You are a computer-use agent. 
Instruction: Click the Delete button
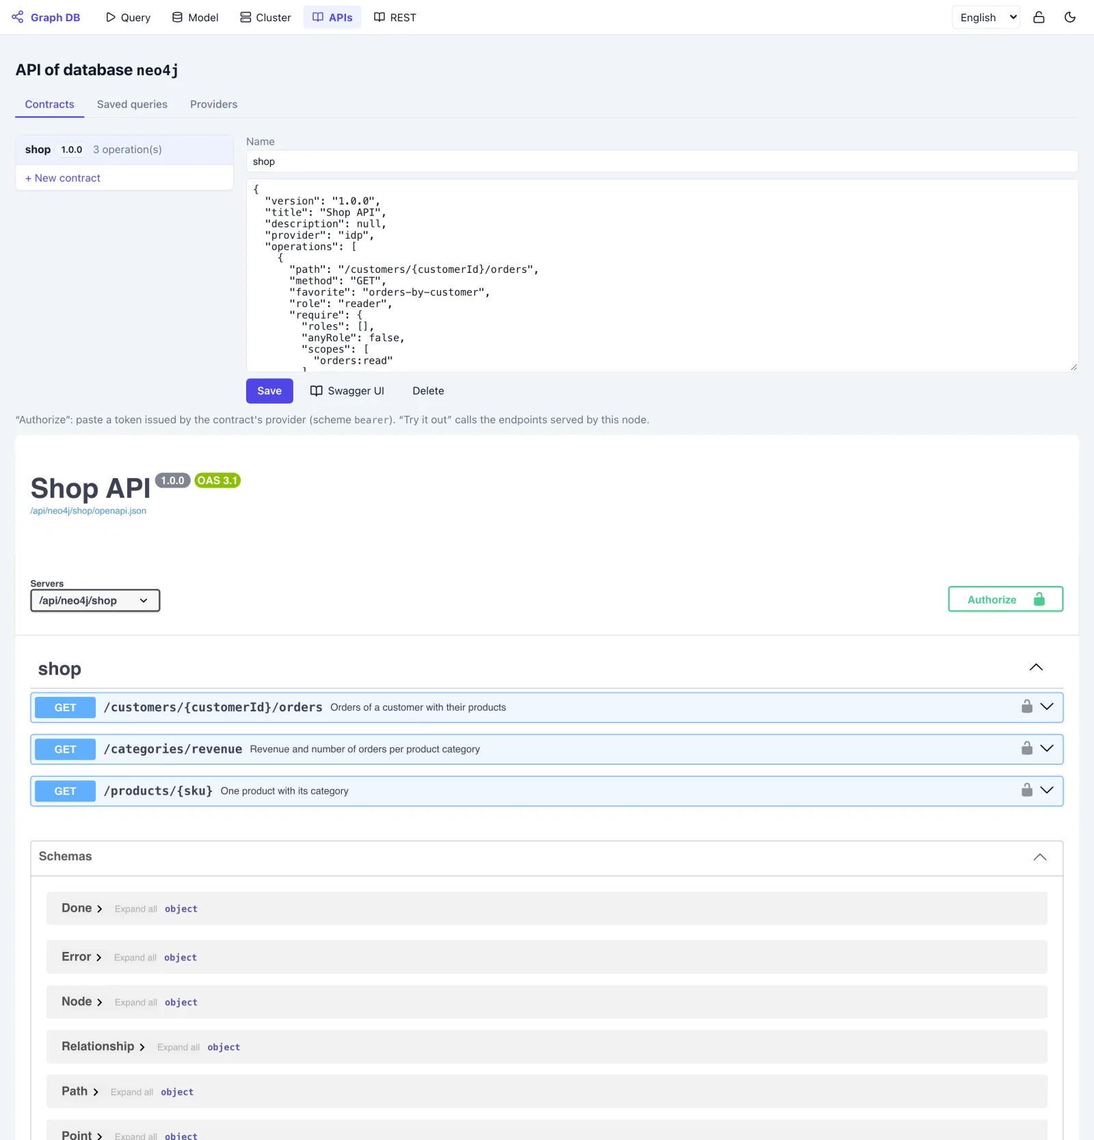click(428, 390)
